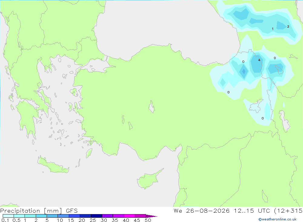Click the 1–2 mm legend color swatch
This screenshot has width=303, height=222.
click(30, 216)
